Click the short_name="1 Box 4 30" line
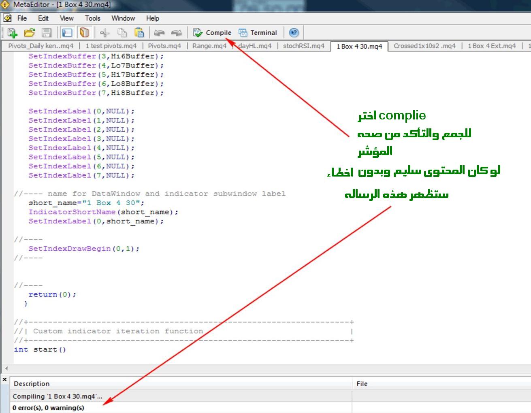Viewport: 531px width, 413px height. click(86, 203)
